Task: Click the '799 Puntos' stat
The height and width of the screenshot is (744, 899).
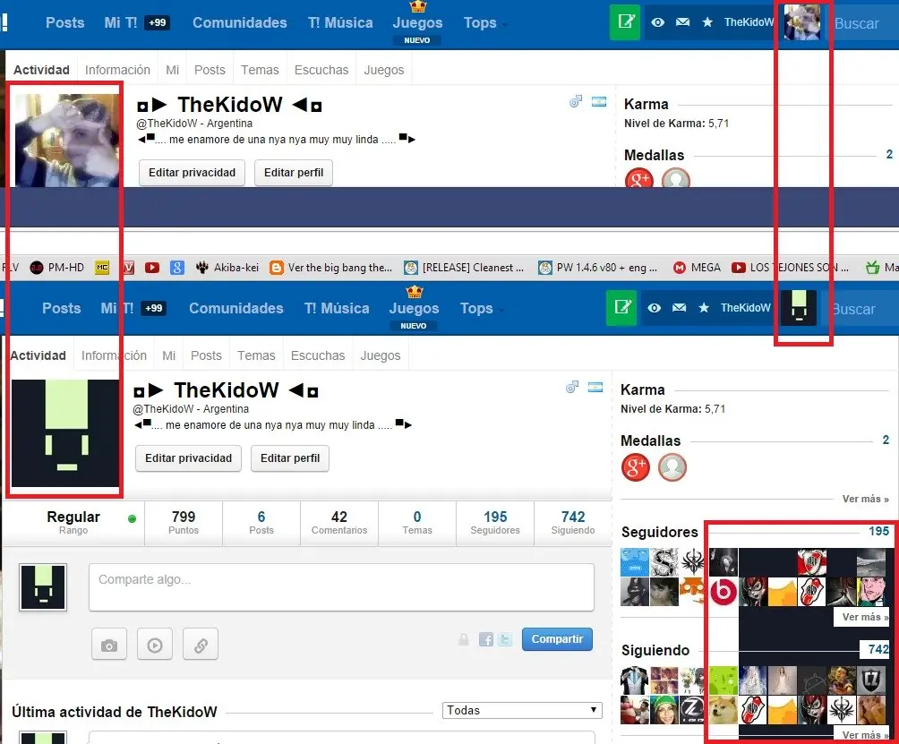Action: (x=184, y=523)
